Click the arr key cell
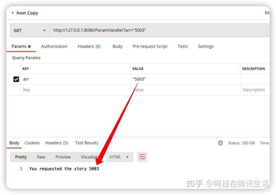This screenshot has width=276, height=195. click(x=75, y=79)
